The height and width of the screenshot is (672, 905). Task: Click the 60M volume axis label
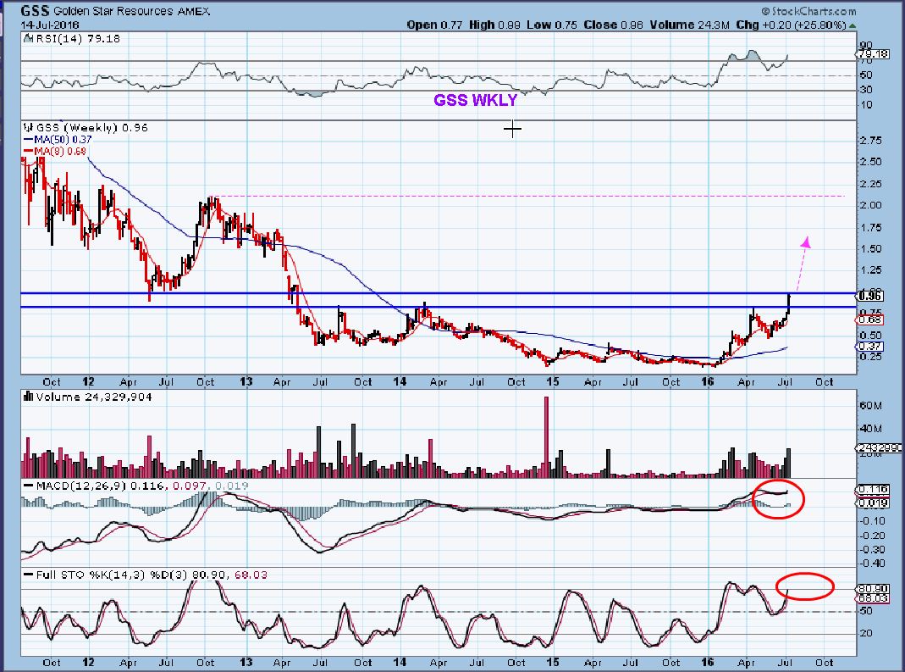[870, 406]
